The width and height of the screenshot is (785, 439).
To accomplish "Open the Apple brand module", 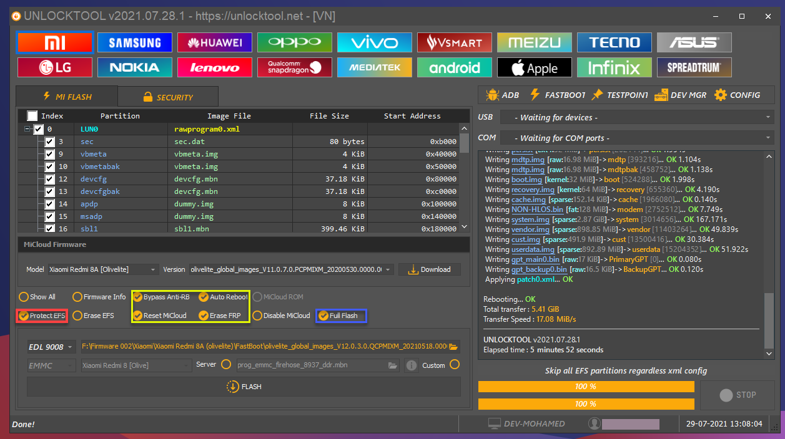I will click(534, 67).
